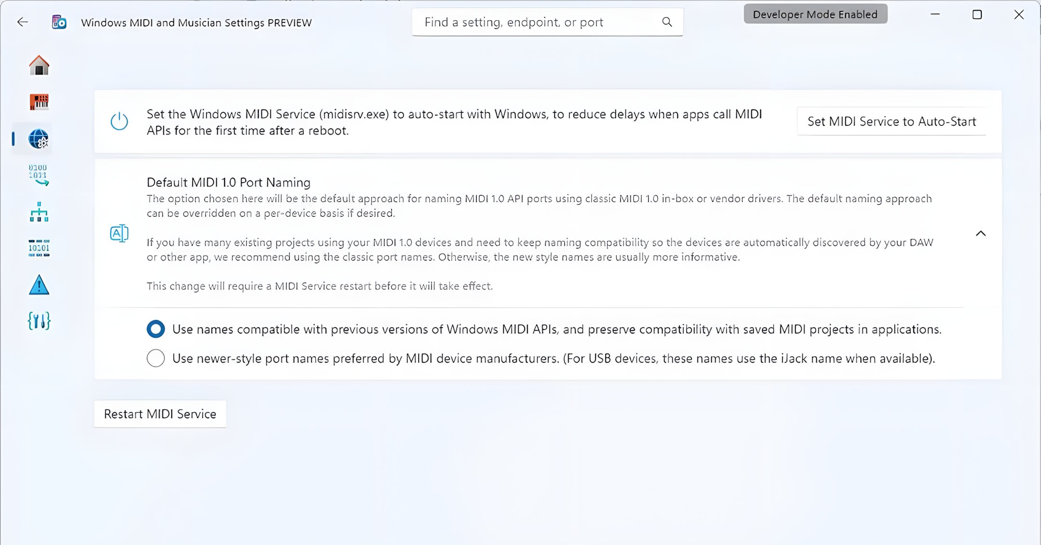Open the warning triangle sidebar icon
Image resolution: width=1041 pixels, height=545 pixels.
39,285
